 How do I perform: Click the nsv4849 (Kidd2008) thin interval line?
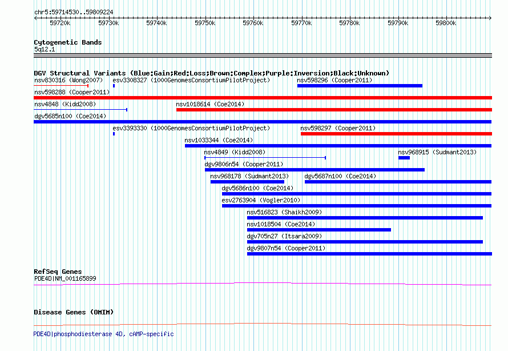(265, 158)
